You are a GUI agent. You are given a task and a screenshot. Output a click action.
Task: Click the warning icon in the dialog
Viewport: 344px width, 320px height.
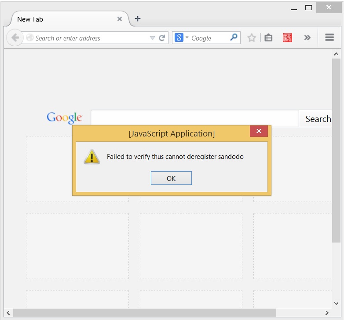click(92, 157)
